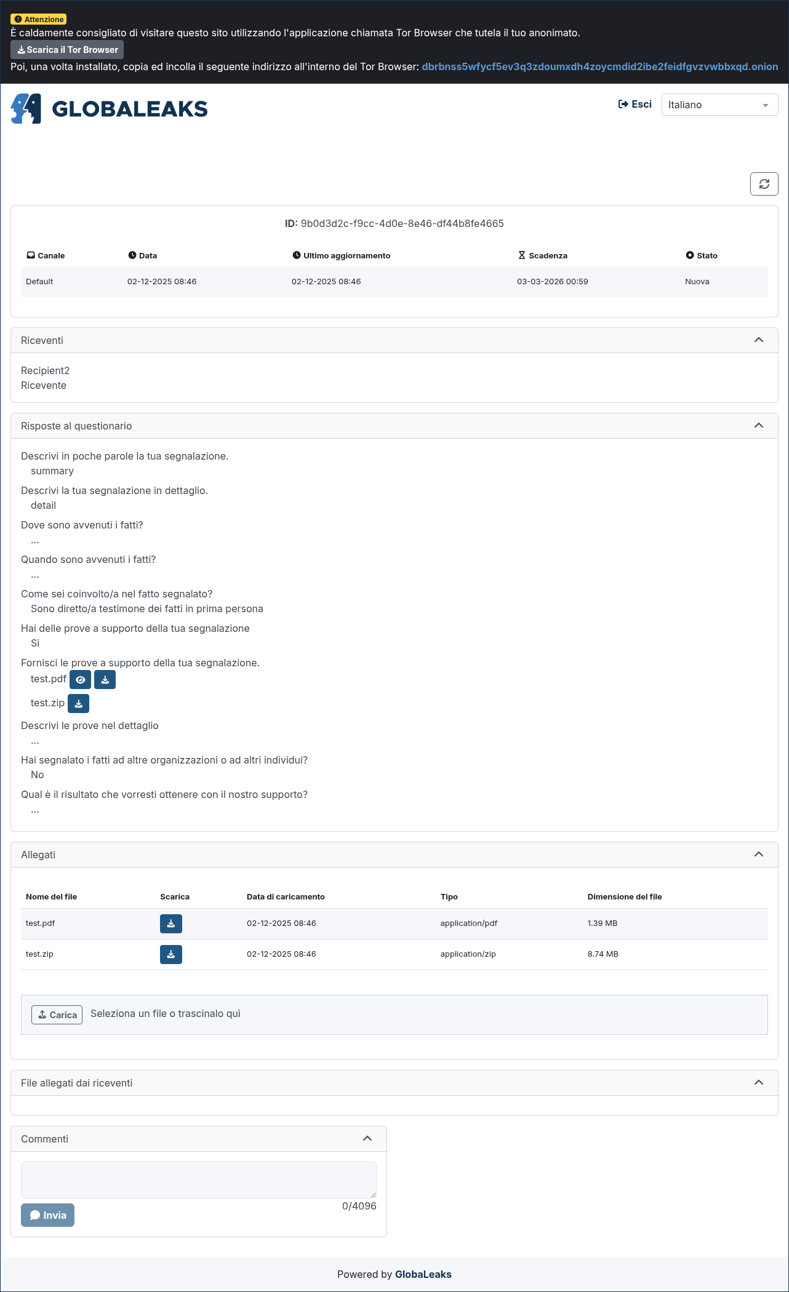Open the Italiano language dropdown
The image size is (789, 1292).
719,105
